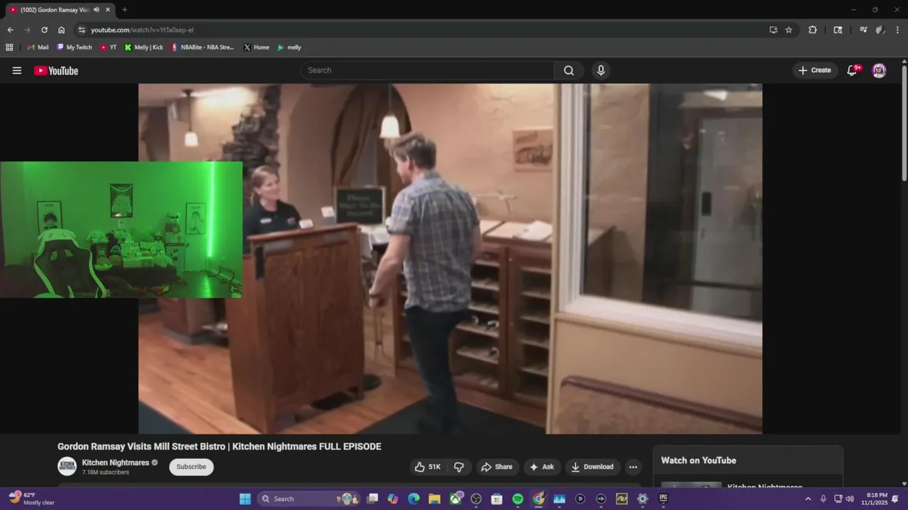
Task: Install app icon in the address bar
Action: tap(773, 30)
